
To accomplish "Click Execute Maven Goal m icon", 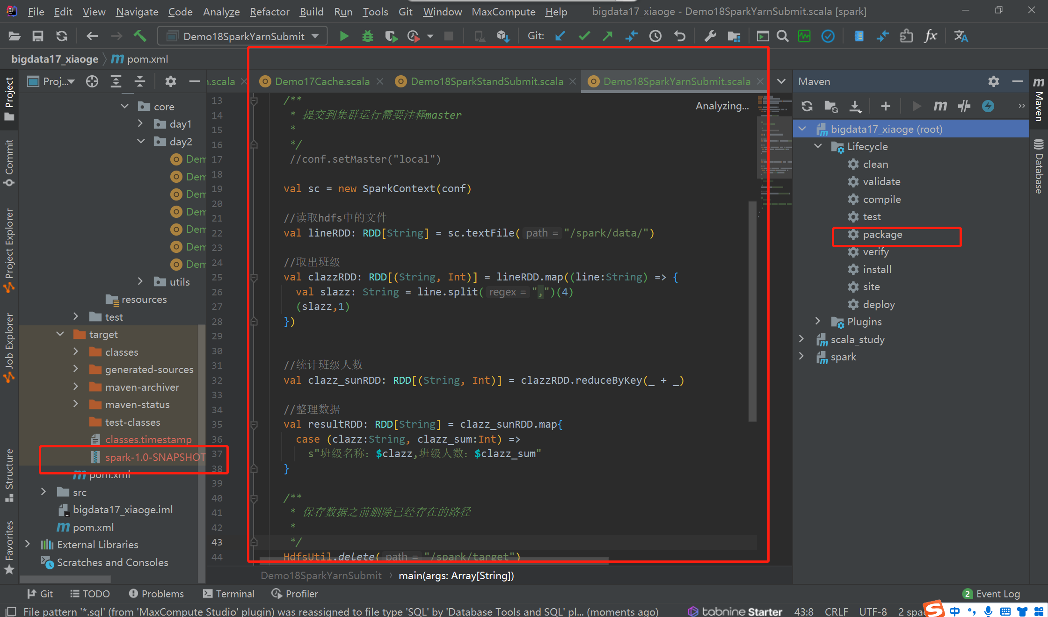I will click(940, 106).
